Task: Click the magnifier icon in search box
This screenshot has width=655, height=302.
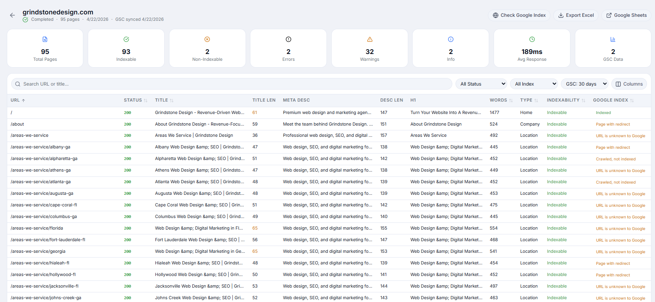Action: tap(18, 84)
